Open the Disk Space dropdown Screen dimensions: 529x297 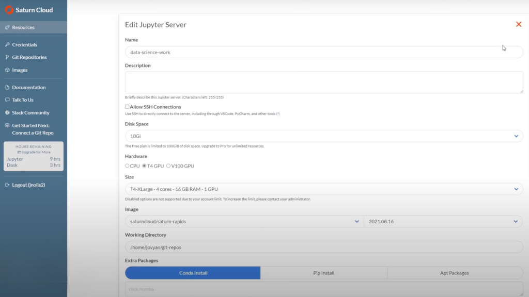tap(324, 136)
